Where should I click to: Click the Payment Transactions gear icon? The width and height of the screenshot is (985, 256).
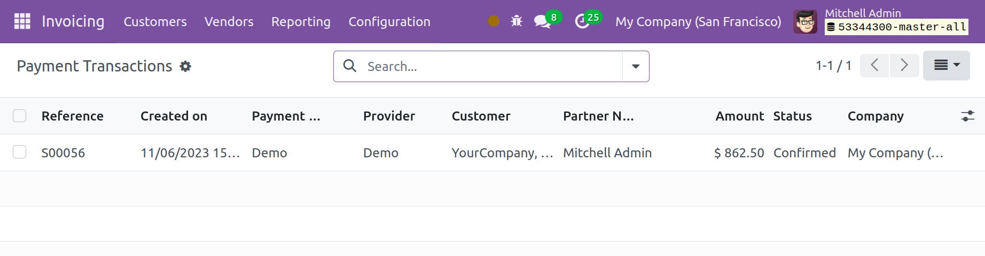coord(185,66)
